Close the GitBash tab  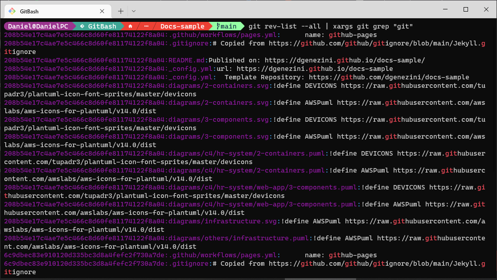pyautogui.click(x=102, y=12)
